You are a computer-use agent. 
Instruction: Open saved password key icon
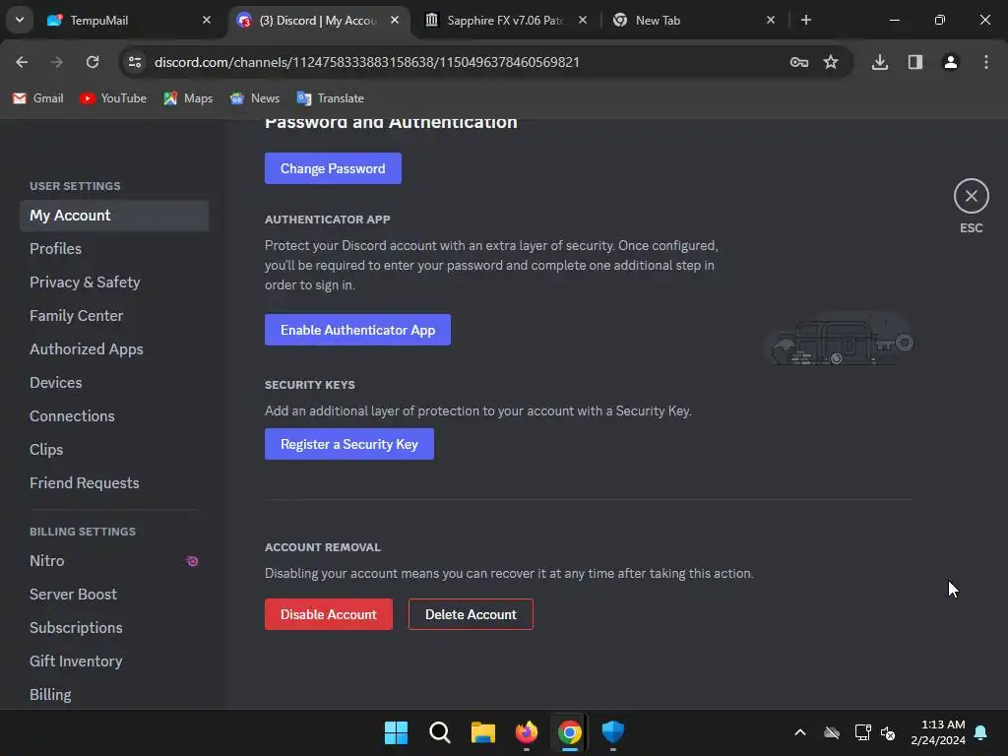799,62
